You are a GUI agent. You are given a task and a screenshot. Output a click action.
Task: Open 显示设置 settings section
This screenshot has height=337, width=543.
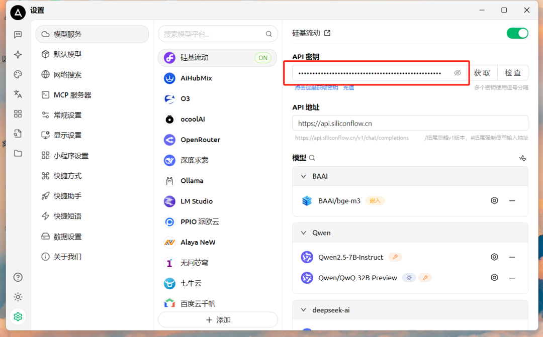(92, 135)
